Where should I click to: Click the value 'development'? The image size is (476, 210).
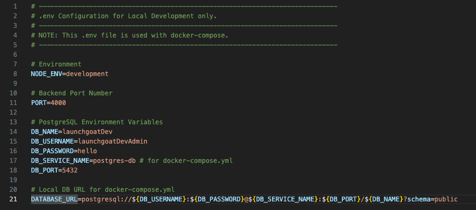87,74
